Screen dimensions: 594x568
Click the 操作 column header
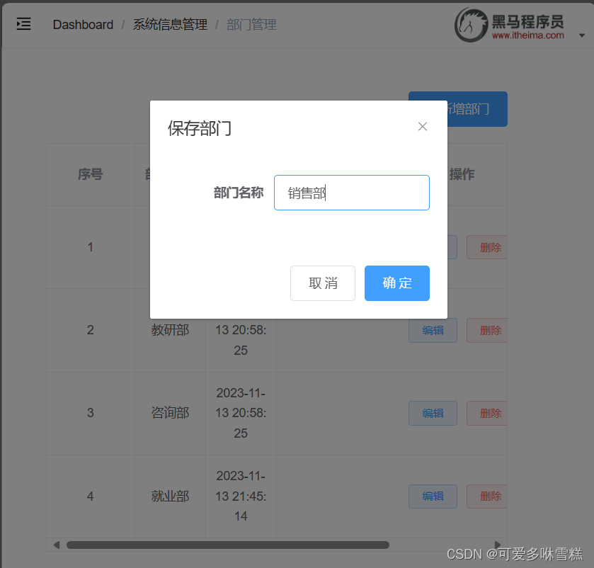pyautogui.click(x=462, y=174)
